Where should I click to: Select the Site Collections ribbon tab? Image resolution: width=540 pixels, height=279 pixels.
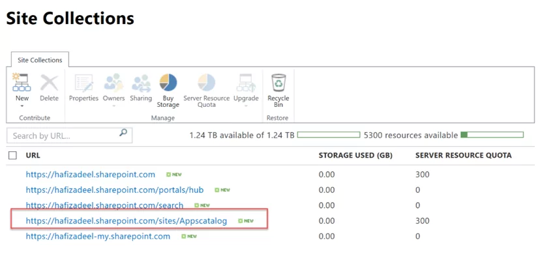[x=40, y=60]
